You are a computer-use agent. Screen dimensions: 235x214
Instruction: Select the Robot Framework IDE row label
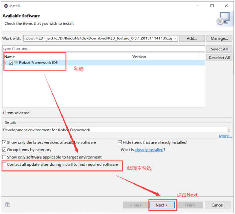point(38,63)
